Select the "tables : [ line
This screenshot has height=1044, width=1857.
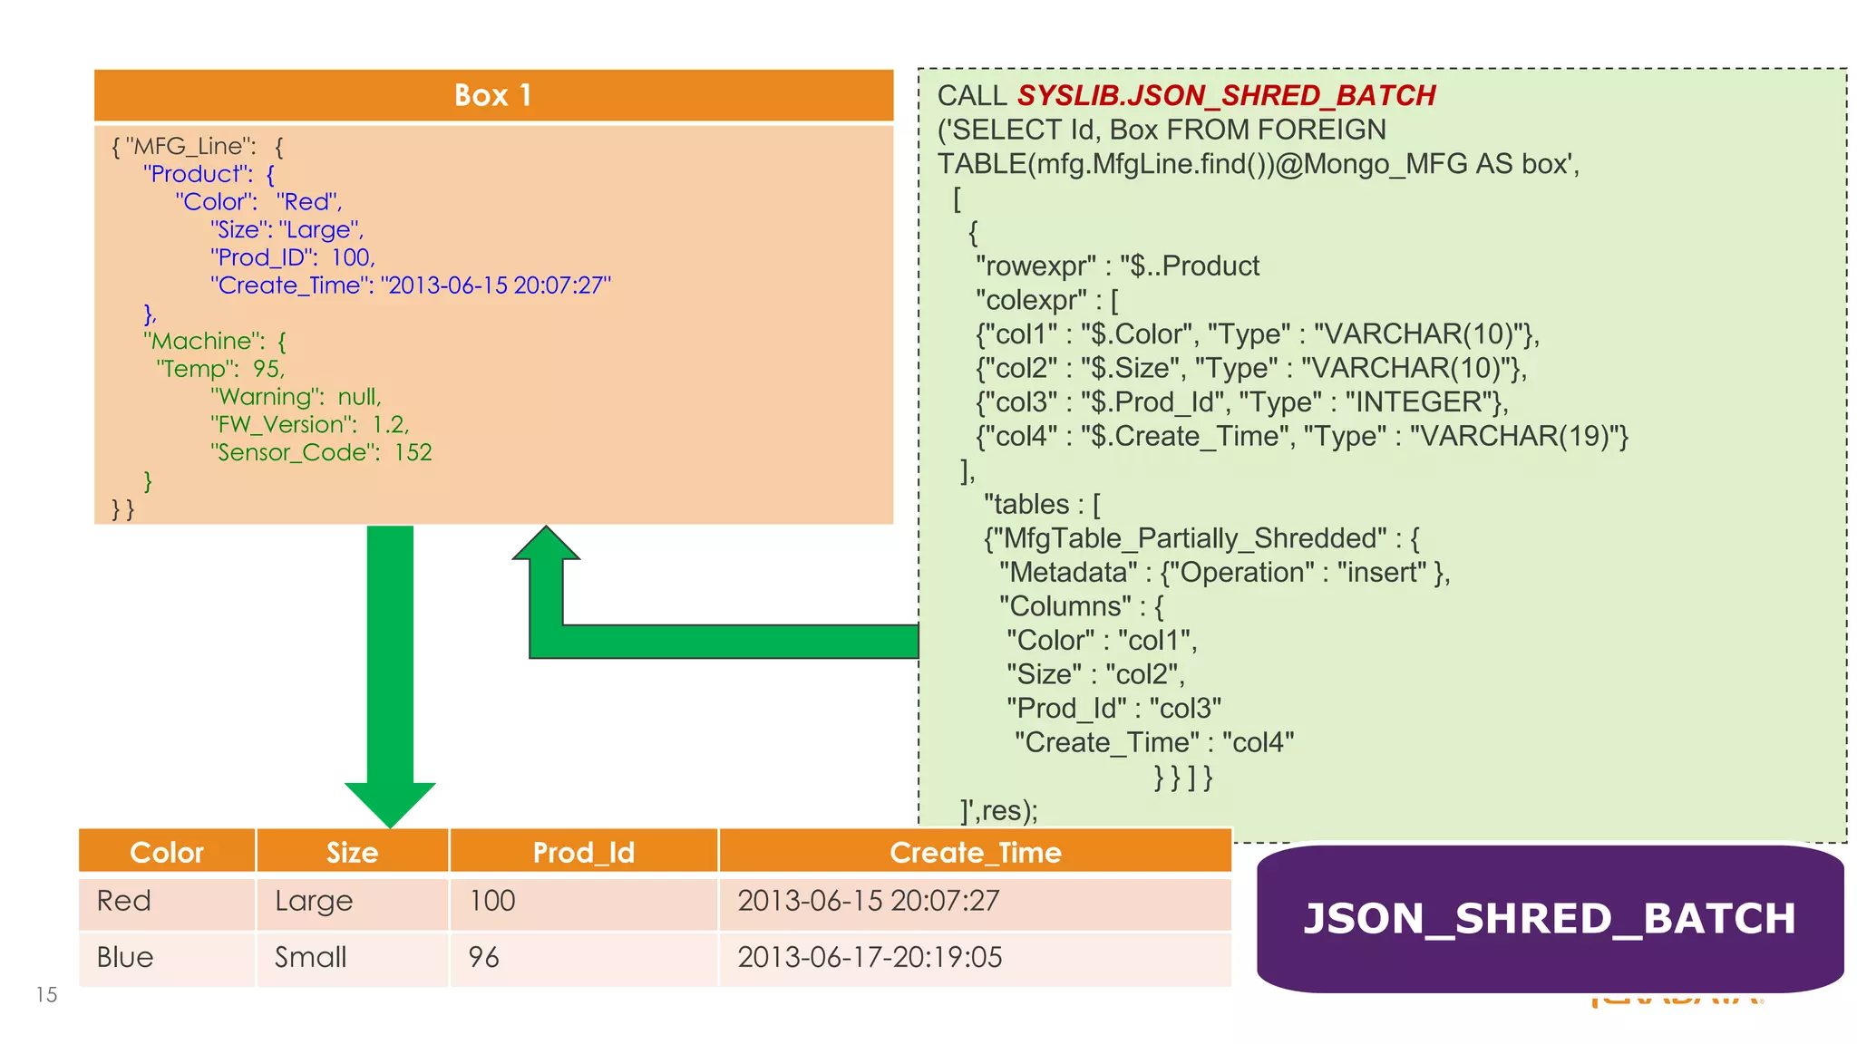pos(1043,504)
